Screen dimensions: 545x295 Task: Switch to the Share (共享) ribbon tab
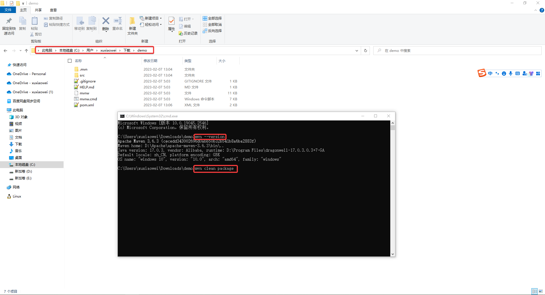(38, 10)
